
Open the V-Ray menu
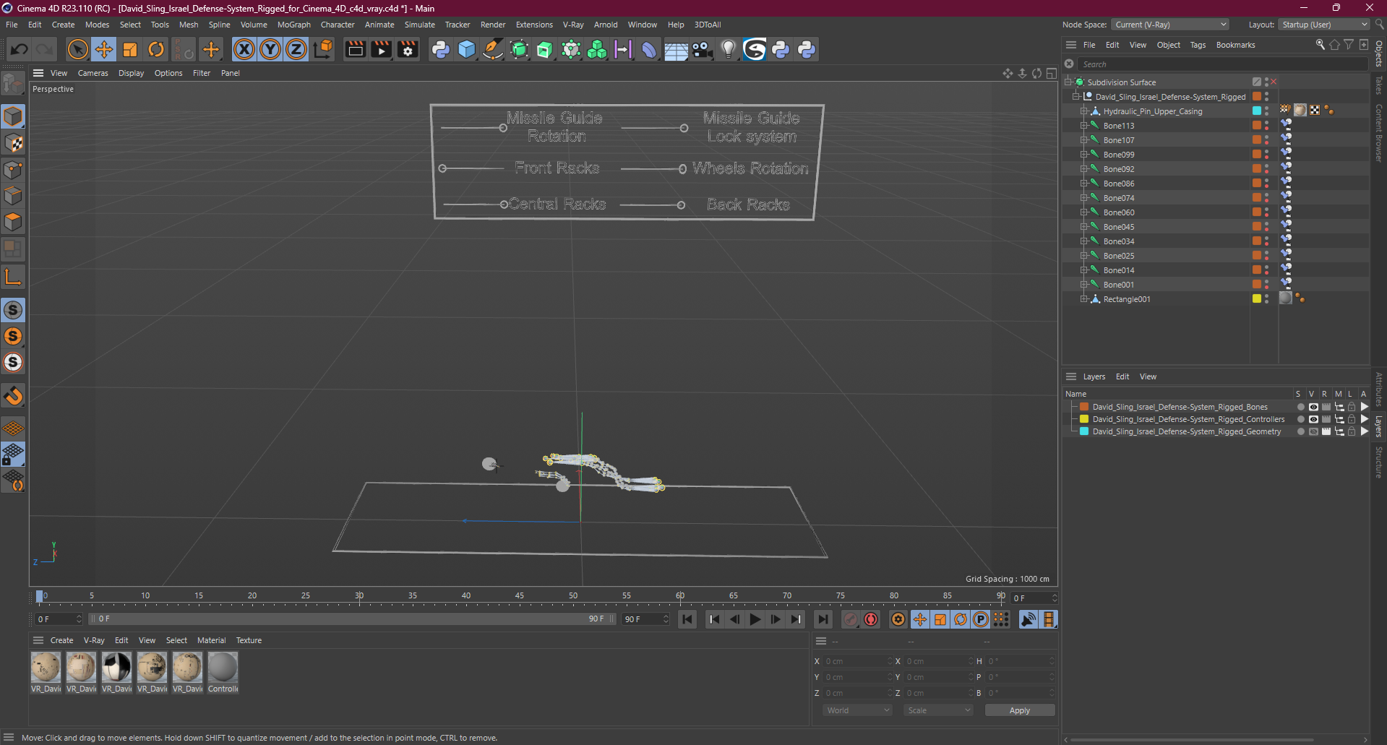573,25
